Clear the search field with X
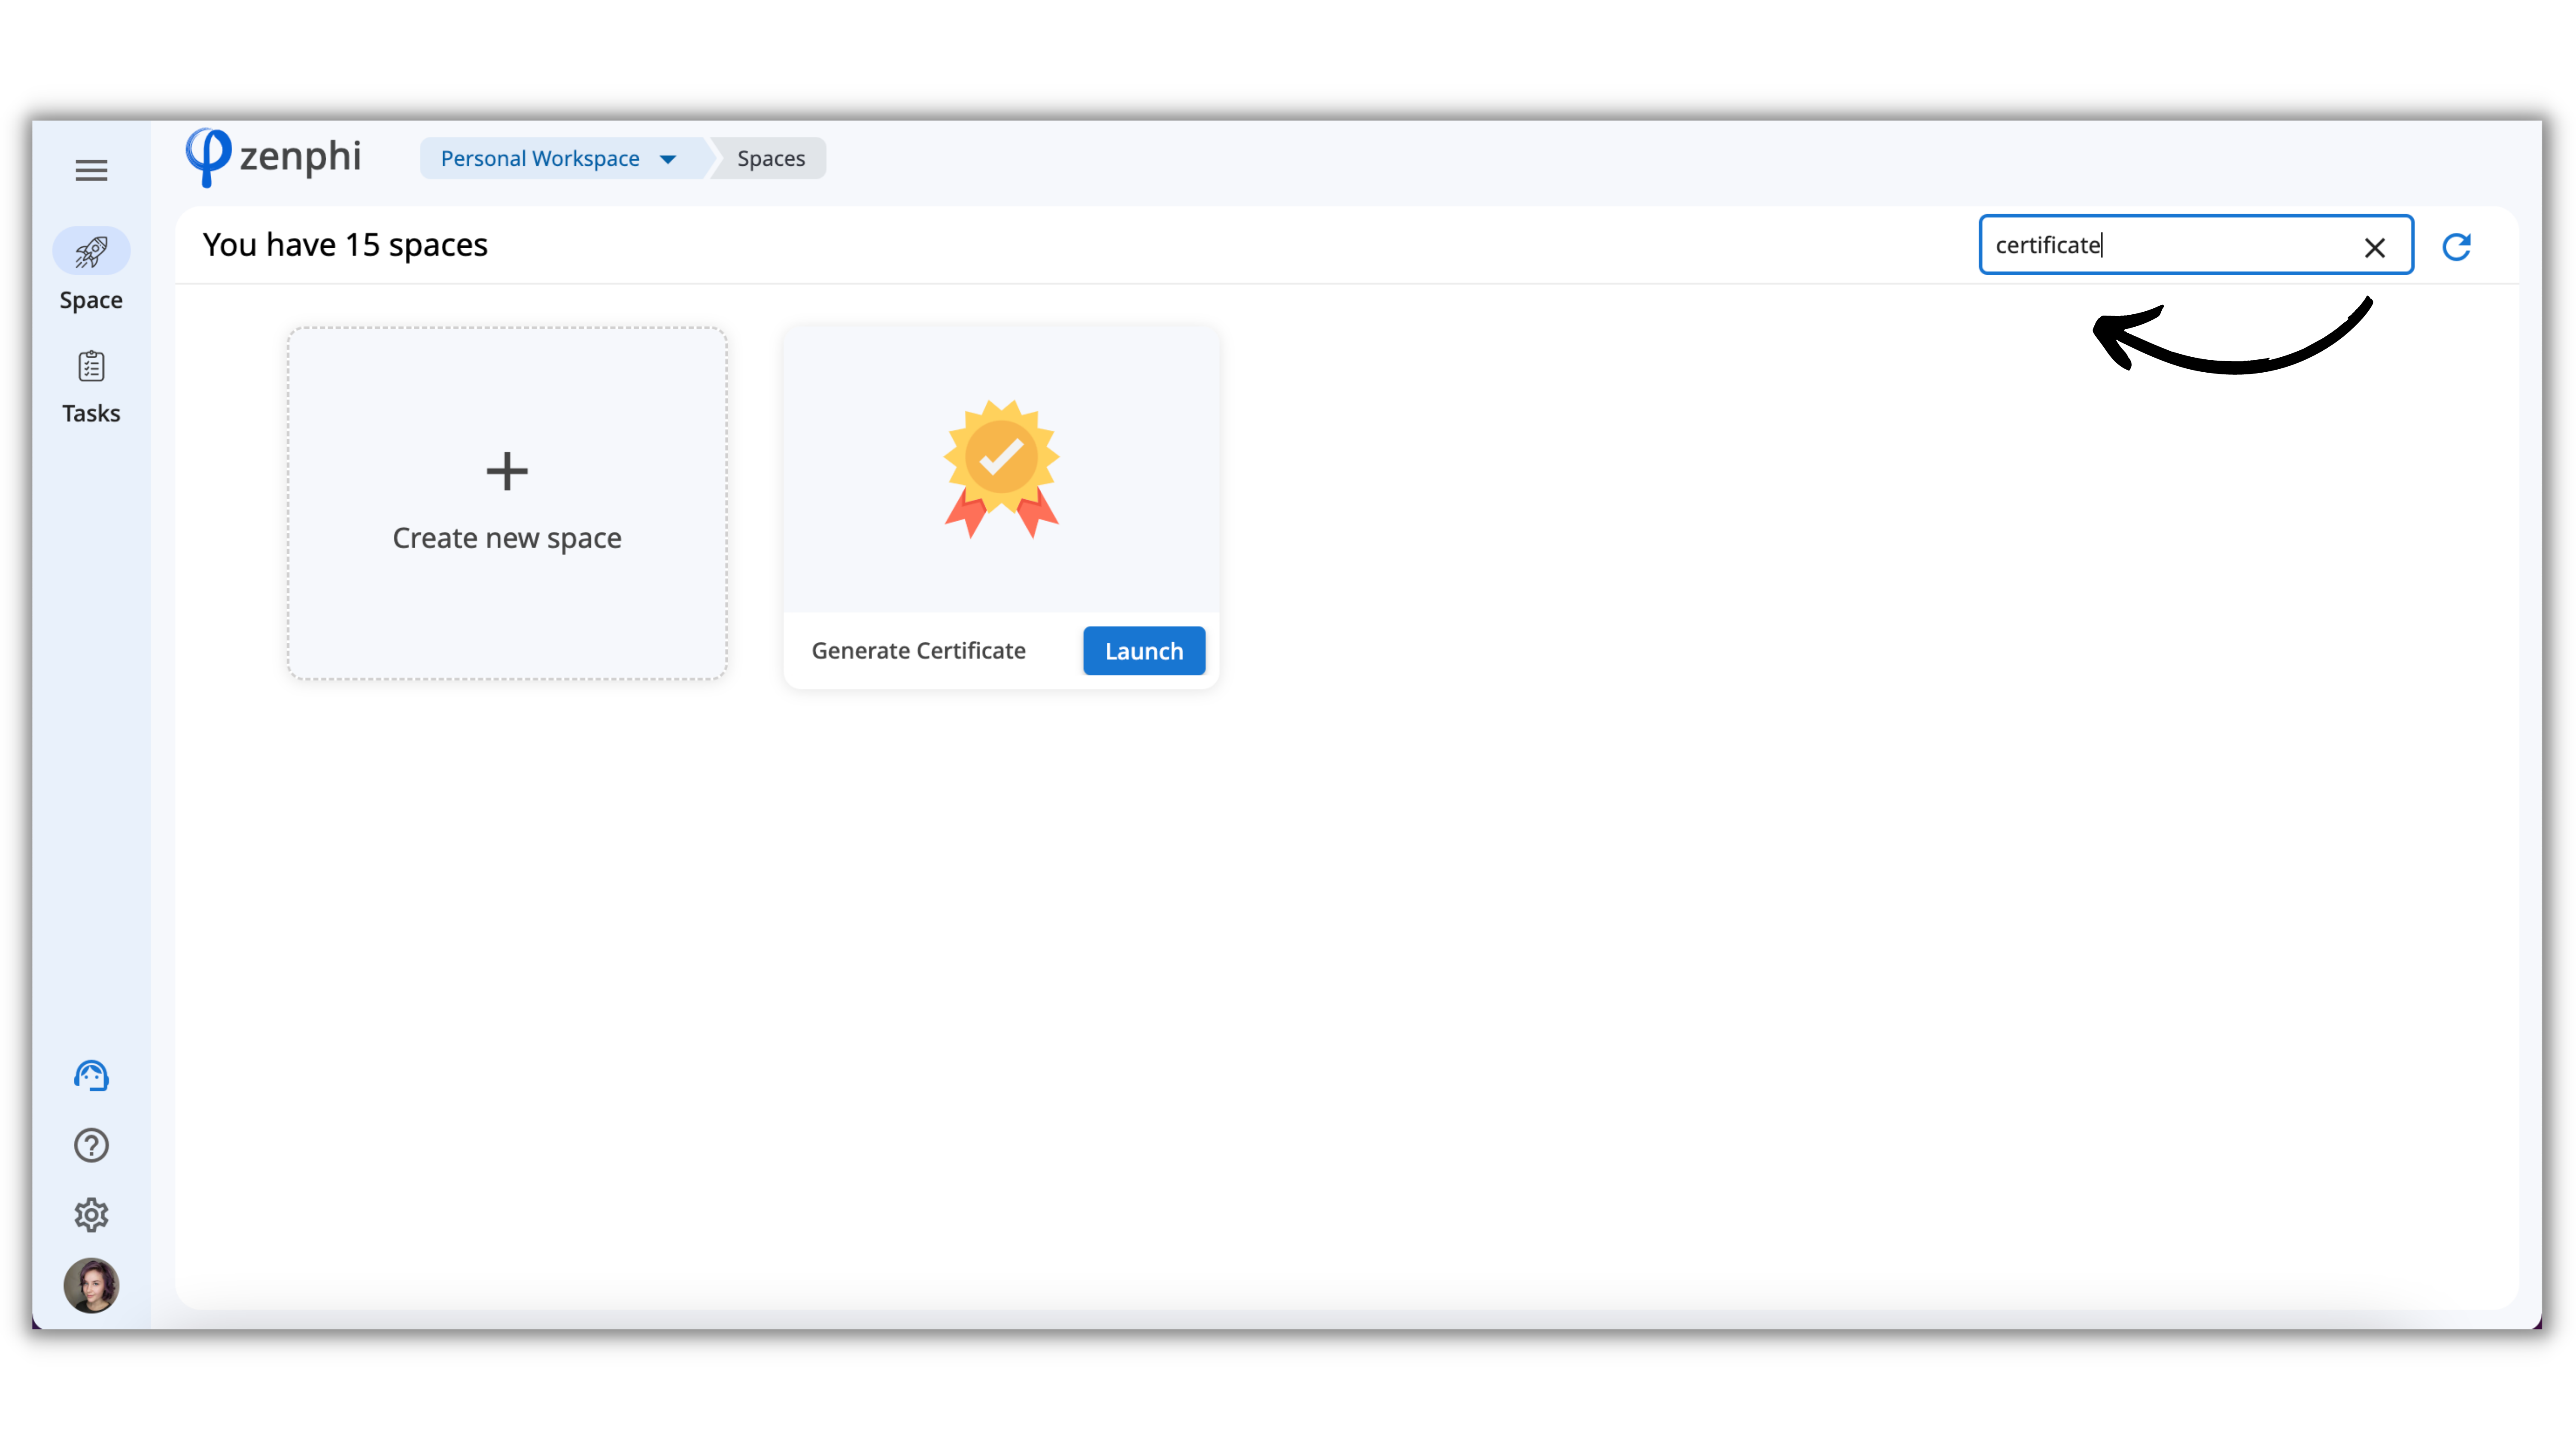Screen dimensions: 2576x1449 [x=2374, y=248]
